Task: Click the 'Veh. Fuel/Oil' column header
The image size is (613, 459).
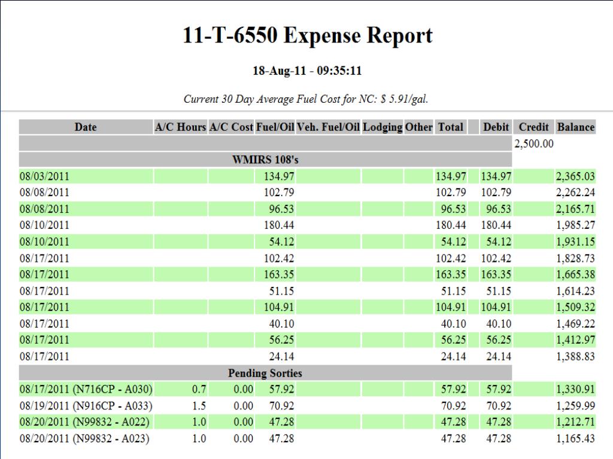Action: click(328, 127)
